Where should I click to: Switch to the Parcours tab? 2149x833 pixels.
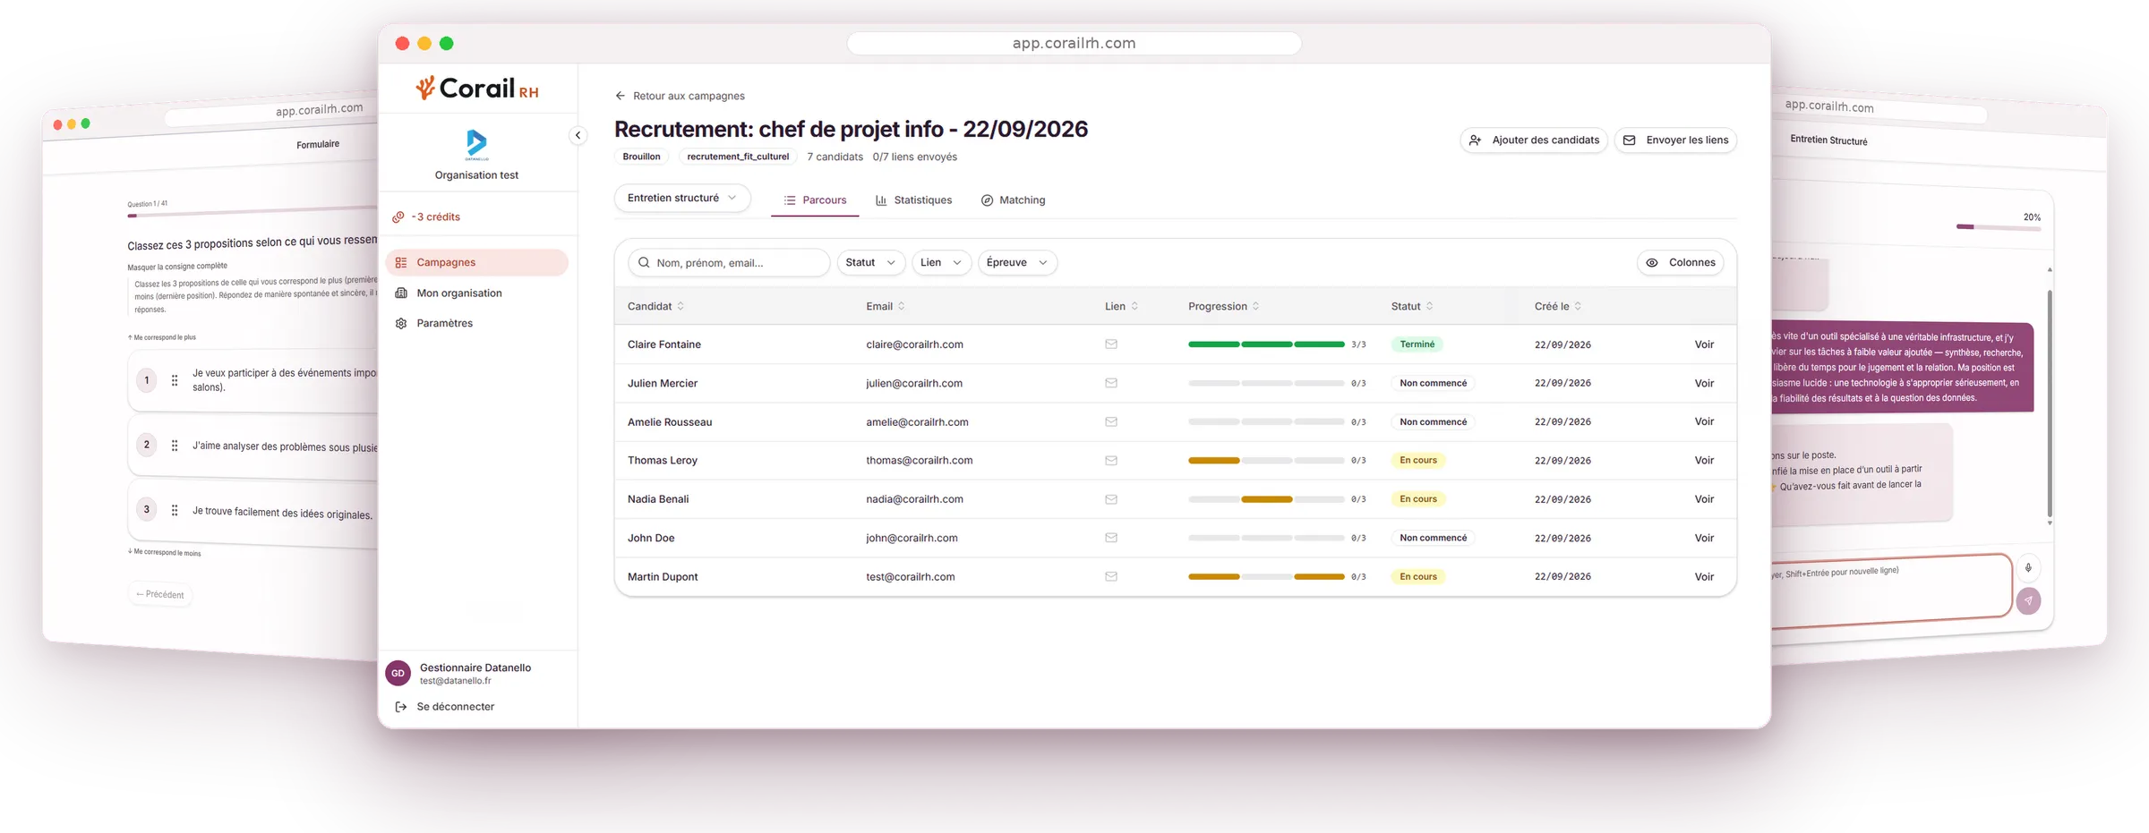[x=815, y=200]
